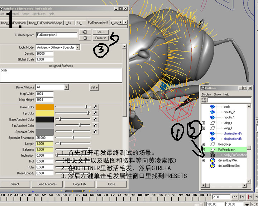This screenshot has width=258, height=206.
Task: Click the Specular Sharpness slider
Action: coord(73,137)
